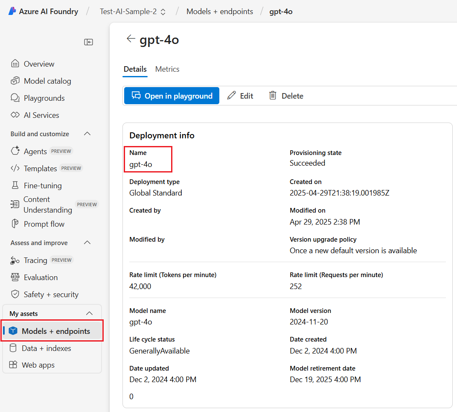
Task: Click the Global Standard deployment type value
Action: [156, 193]
